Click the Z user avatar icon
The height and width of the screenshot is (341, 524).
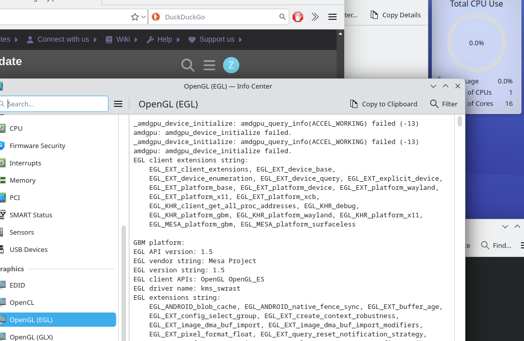point(231,65)
